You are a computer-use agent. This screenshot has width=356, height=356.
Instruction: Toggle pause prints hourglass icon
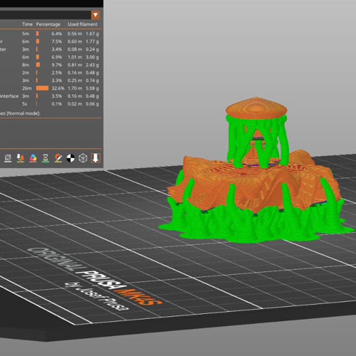(x=46, y=158)
